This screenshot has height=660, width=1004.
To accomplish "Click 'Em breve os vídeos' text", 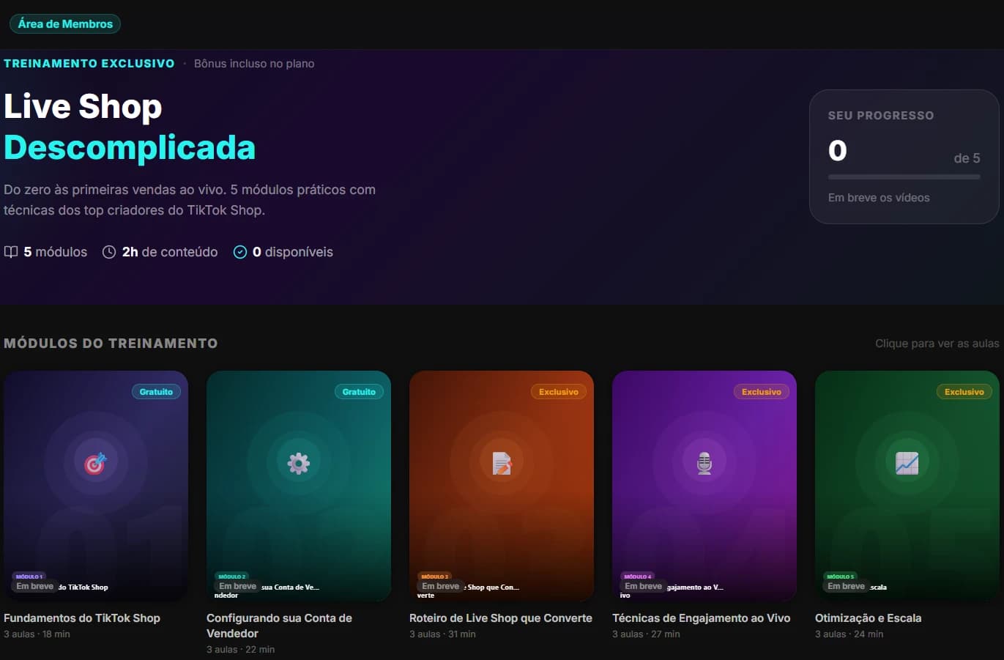I will [879, 198].
